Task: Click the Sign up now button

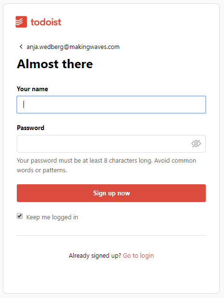Action: 111,193
